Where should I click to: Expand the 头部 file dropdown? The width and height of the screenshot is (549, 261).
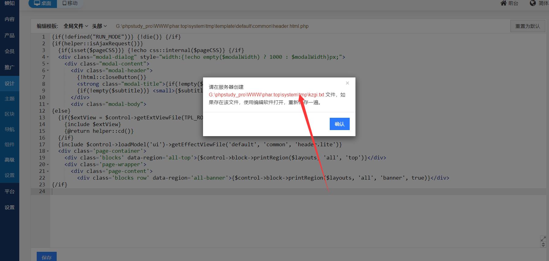(x=99, y=26)
